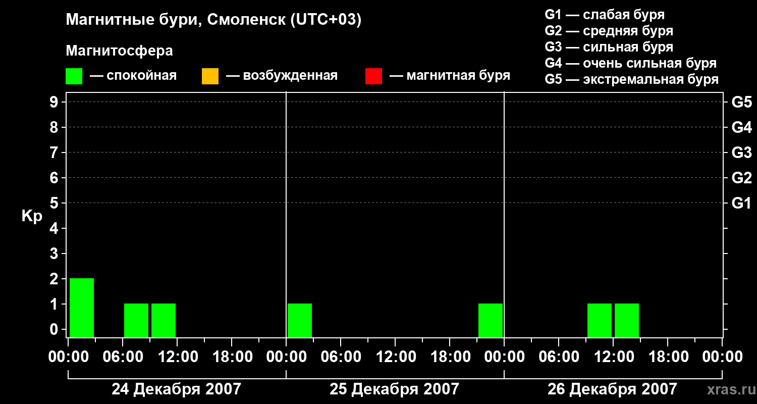Click the G1 label on the right axis
Image resolution: width=757 pixels, height=404 pixels.
[x=742, y=204]
